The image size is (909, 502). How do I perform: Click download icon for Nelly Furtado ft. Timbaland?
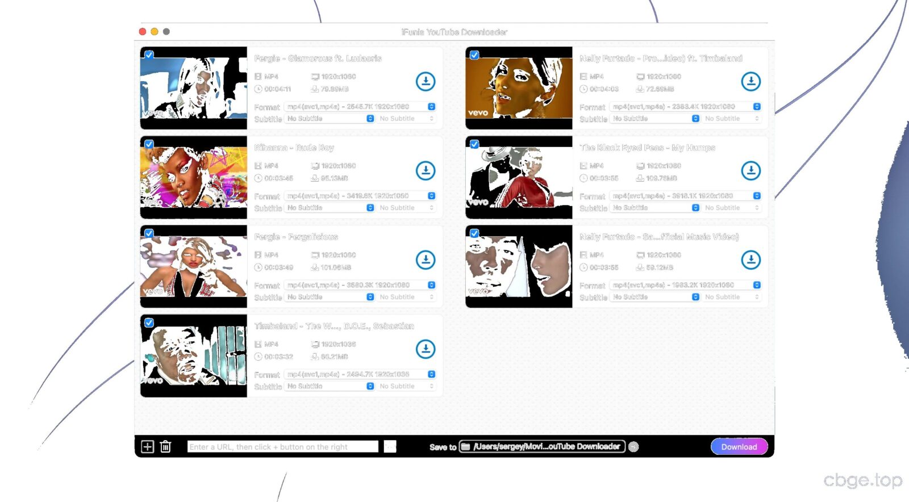(751, 81)
